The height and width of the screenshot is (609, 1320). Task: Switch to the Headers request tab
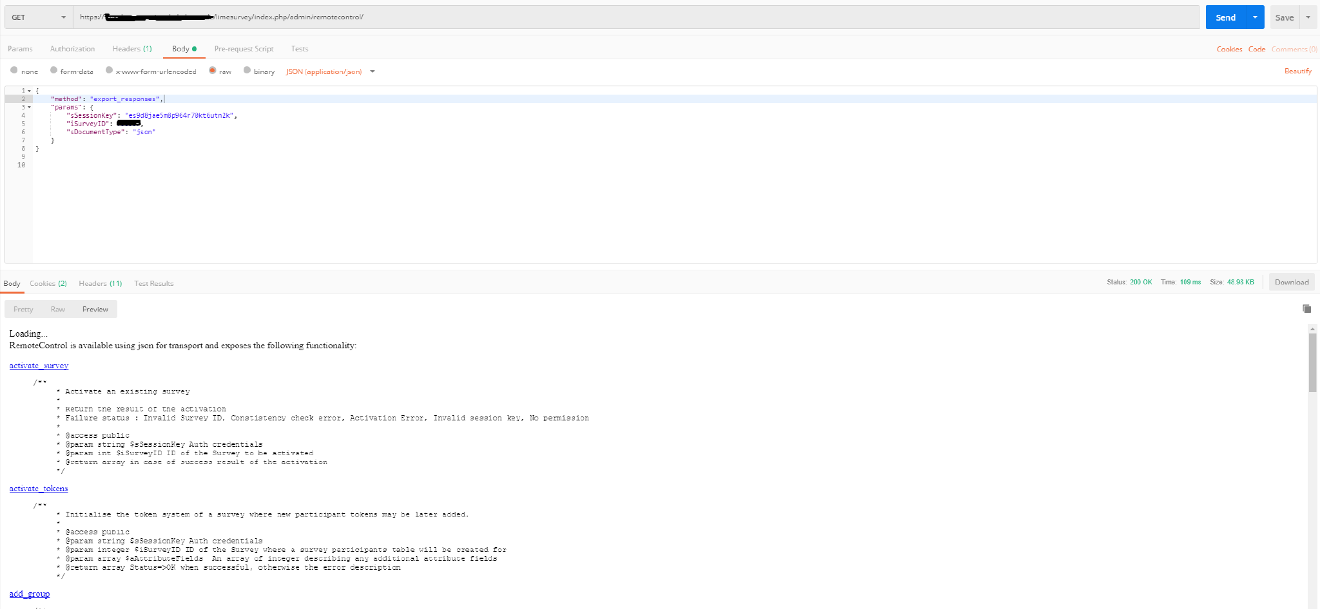click(x=131, y=49)
